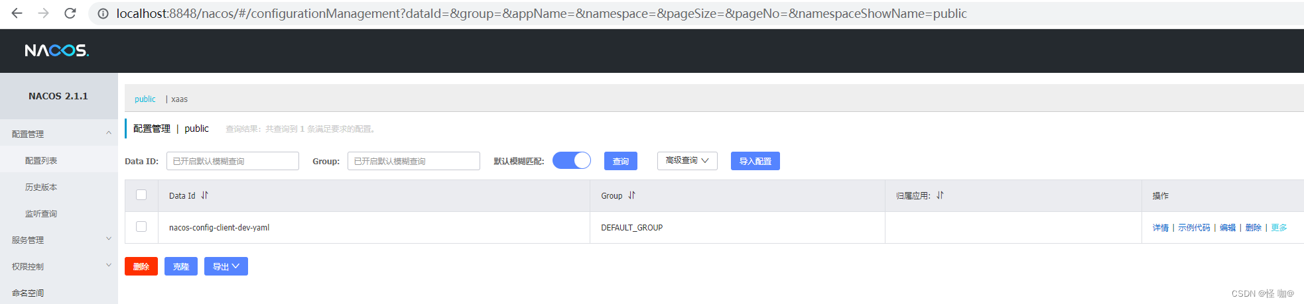Click the browser forward arrow icon
The width and height of the screenshot is (1304, 304).
[44, 13]
